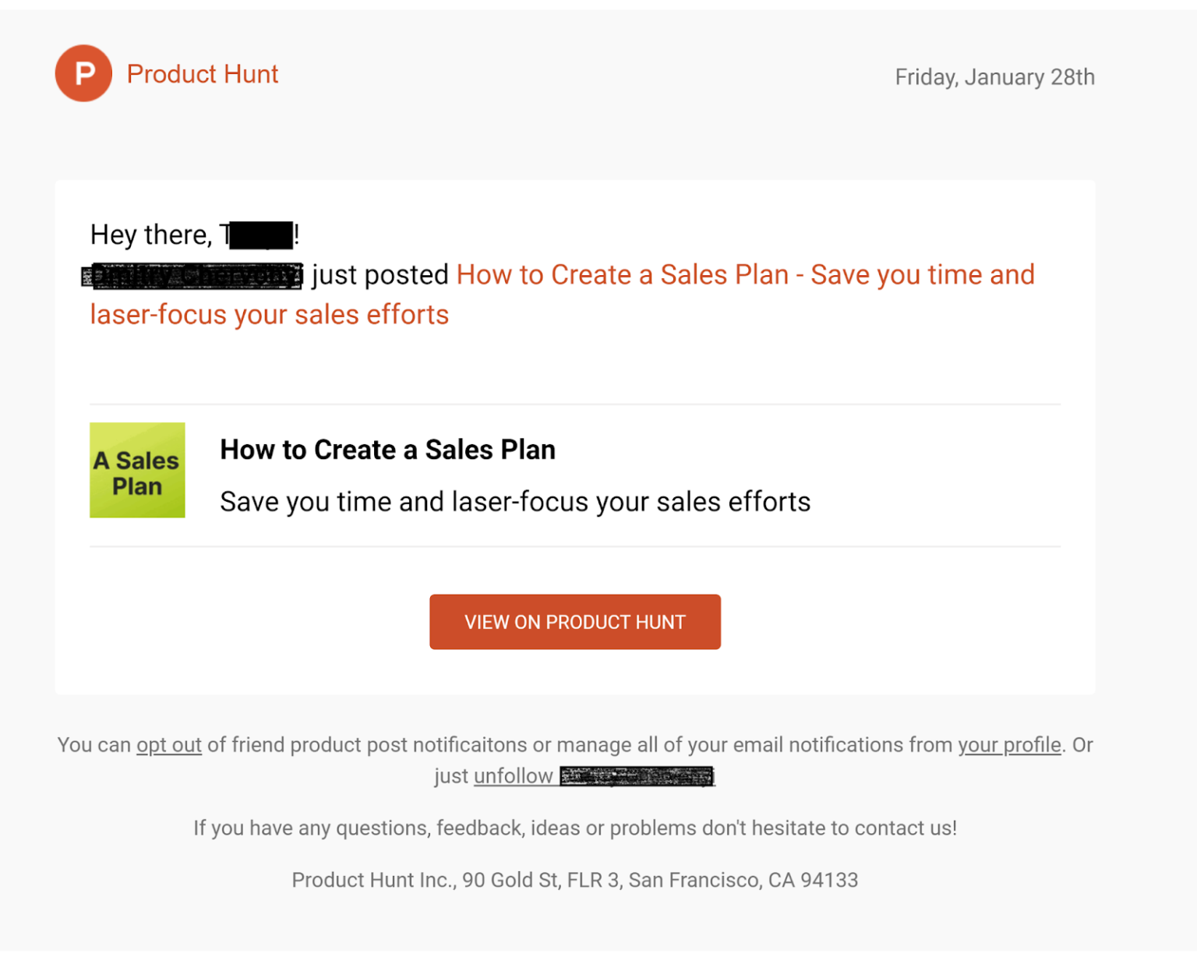1197x964 pixels.
Task: Click the "contact us" text in the footer
Action: pos(904,828)
